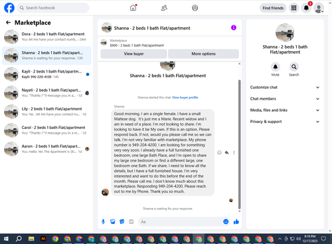This screenshot has width=332, height=244.
Task: Click the chat scroll-down arrow
Action: pyautogui.click(x=239, y=211)
